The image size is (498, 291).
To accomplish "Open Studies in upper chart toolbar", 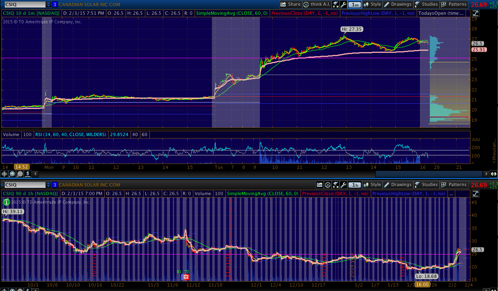I will [426, 5].
